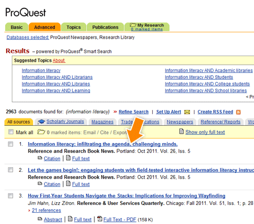Open the Databases selected link
The height and width of the screenshot is (224, 254).
coord(28,38)
